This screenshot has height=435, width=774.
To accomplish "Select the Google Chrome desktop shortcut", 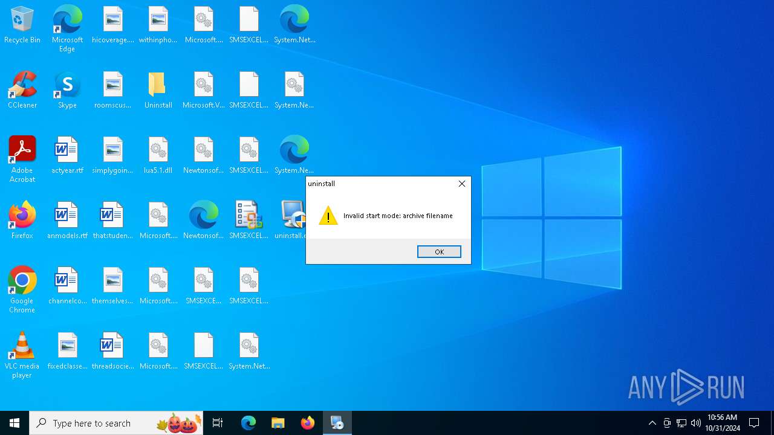I will (x=22, y=290).
